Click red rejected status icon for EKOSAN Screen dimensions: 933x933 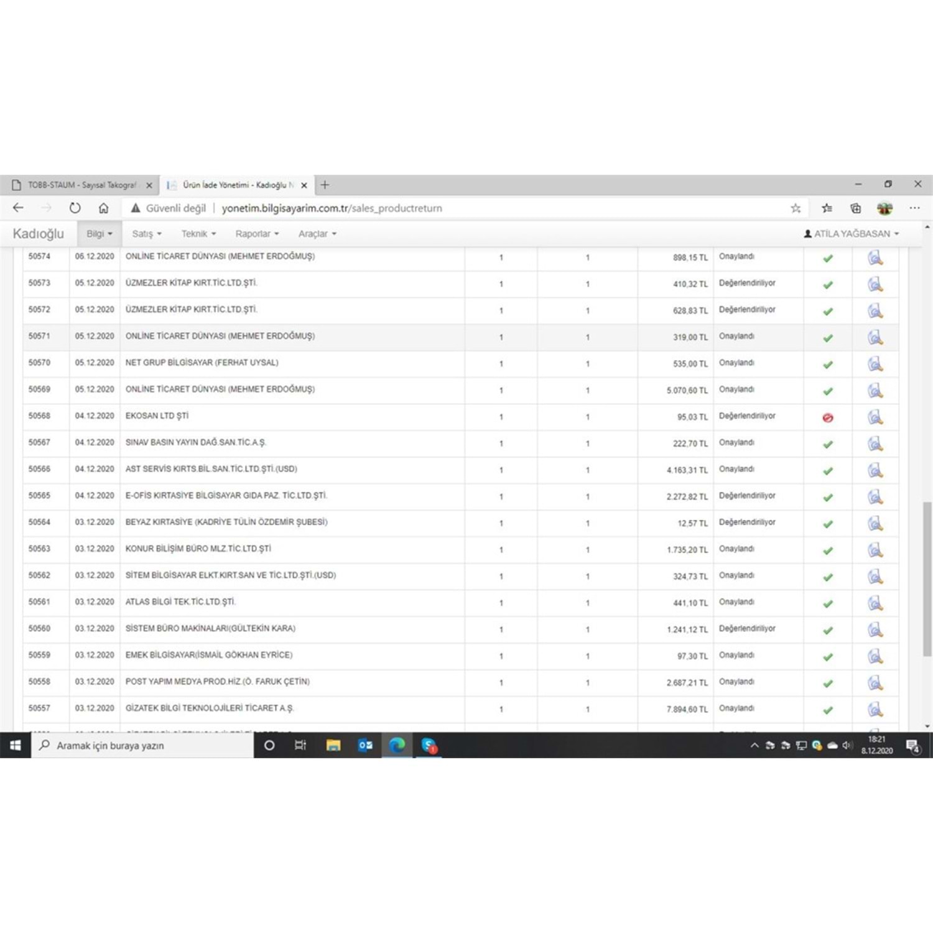point(828,418)
